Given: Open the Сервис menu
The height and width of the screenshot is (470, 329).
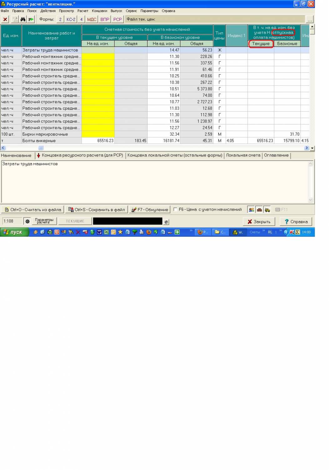Looking at the screenshot, I should click(131, 11).
